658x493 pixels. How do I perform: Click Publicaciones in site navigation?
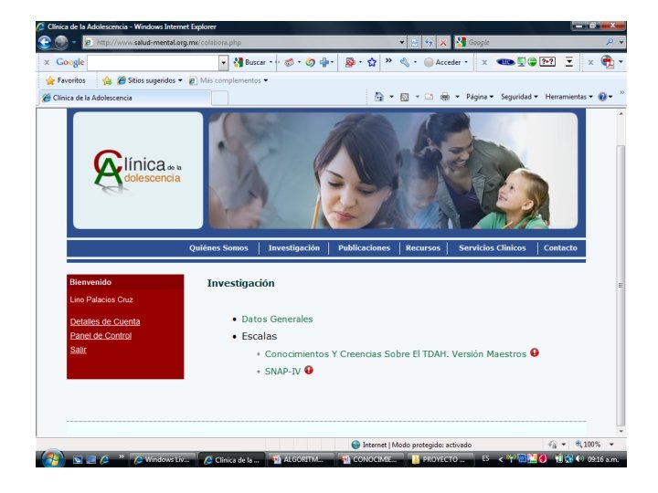pyautogui.click(x=364, y=247)
